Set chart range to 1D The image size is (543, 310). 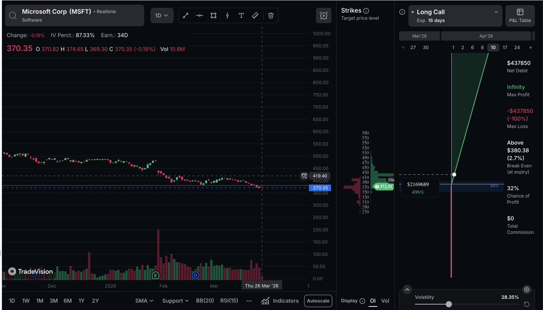point(12,300)
